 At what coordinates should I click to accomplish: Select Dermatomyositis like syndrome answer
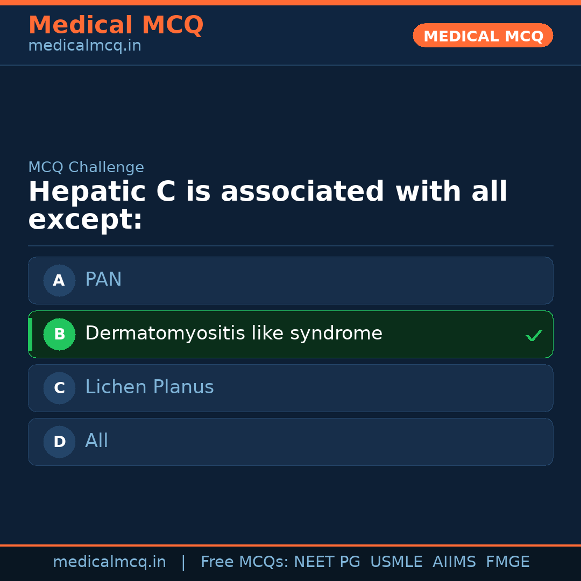[233, 334]
